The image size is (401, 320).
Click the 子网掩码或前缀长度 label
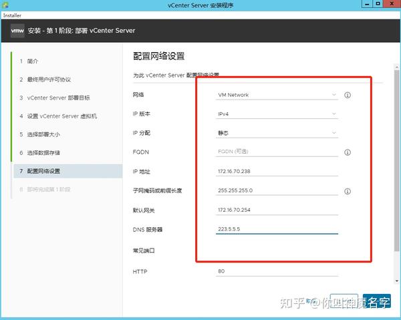click(x=157, y=190)
